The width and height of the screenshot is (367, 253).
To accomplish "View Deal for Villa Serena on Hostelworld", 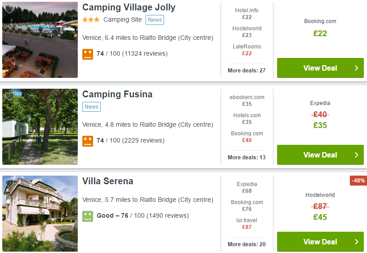I will tap(320, 242).
